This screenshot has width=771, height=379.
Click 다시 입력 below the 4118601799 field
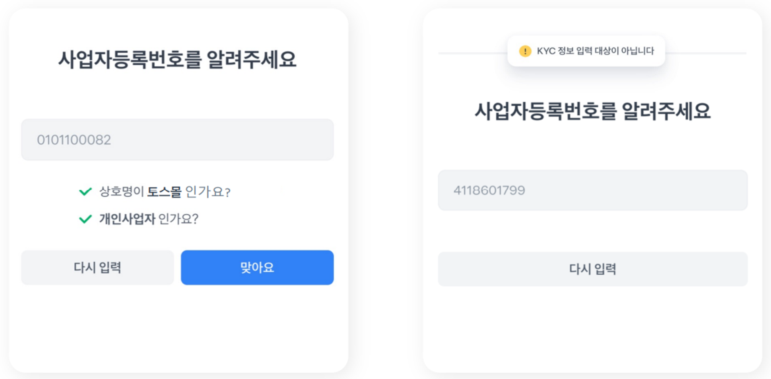coord(593,269)
